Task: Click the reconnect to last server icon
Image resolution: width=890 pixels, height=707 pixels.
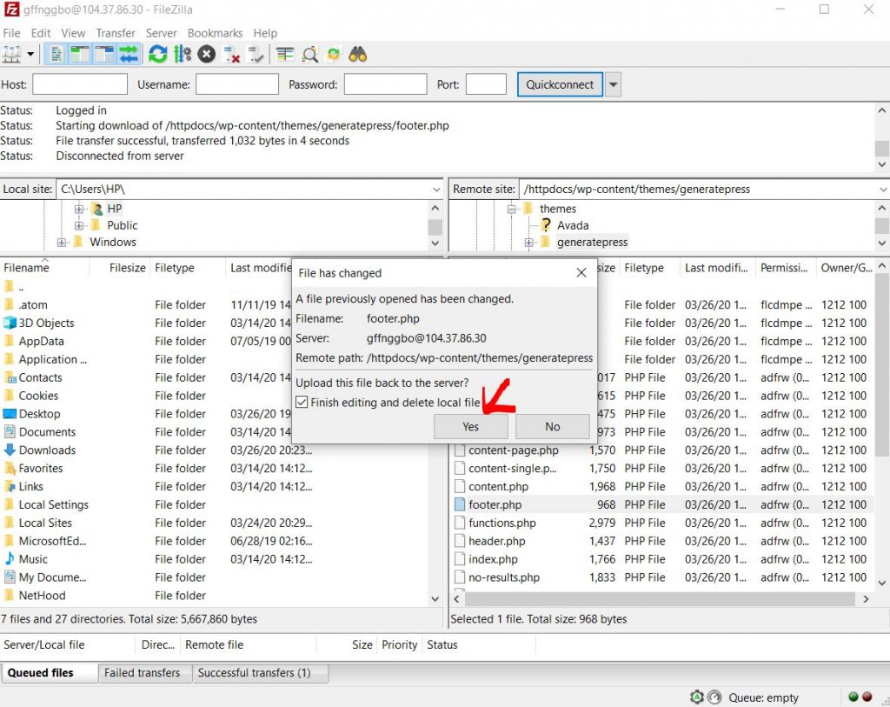Action: (256, 55)
